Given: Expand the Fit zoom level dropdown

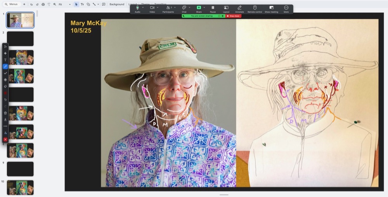Looking at the screenshot, I should (x=64, y=4).
